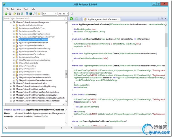Open the View menu

tap(19, 9)
